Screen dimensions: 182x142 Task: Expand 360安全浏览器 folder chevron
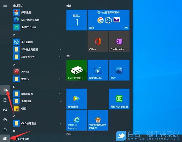coord(60,50)
